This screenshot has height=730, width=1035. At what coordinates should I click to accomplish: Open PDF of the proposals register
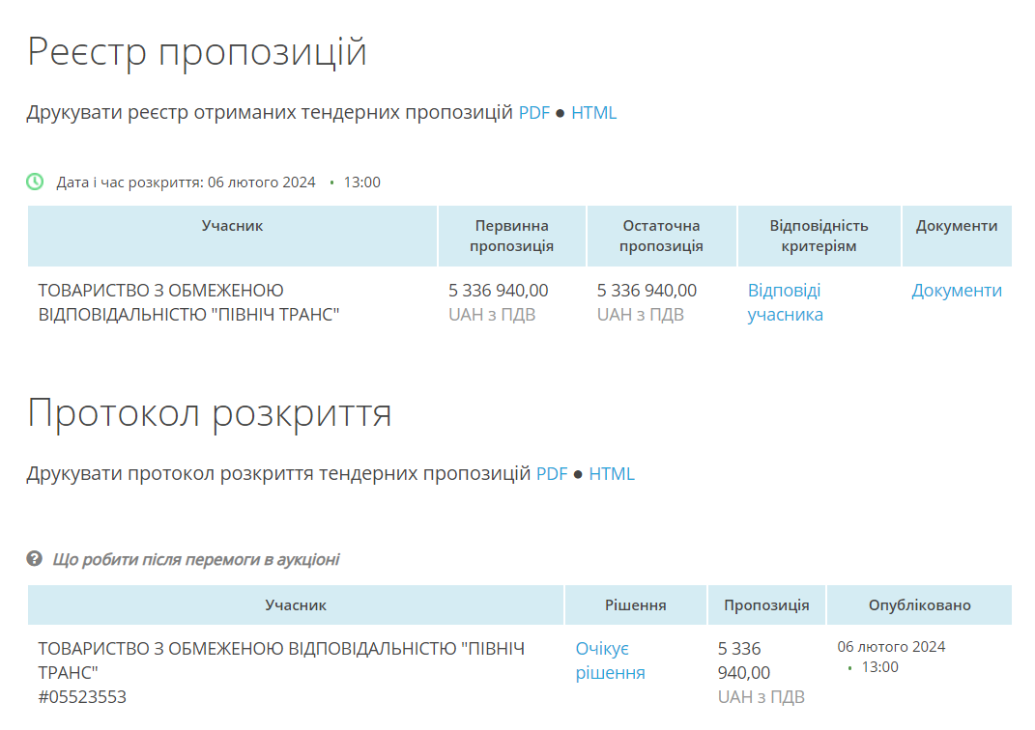(x=534, y=113)
